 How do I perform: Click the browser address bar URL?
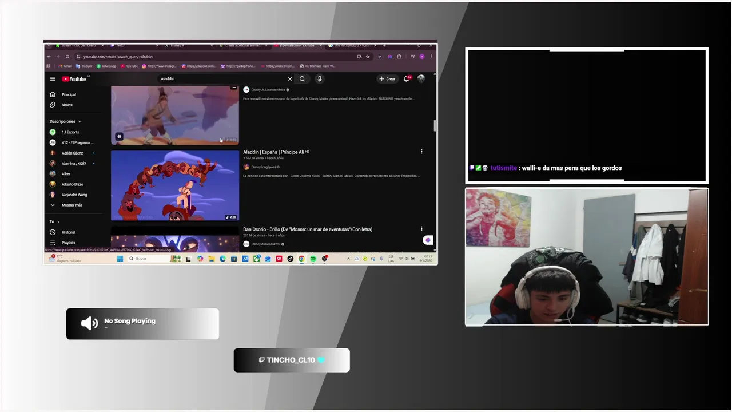(x=118, y=57)
